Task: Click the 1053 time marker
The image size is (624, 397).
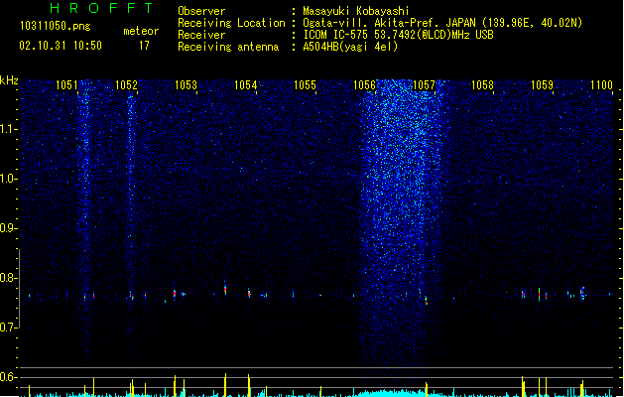Action: click(186, 85)
